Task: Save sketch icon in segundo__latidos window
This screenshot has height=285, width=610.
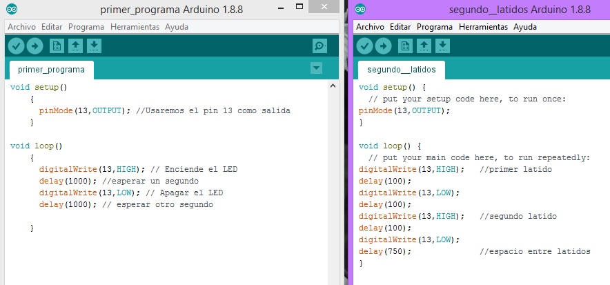Action: pos(443,46)
